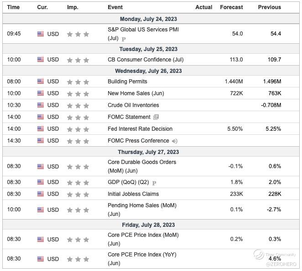Click the Previous column header
Viewport: 302px width, 271px height.
point(269,7)
